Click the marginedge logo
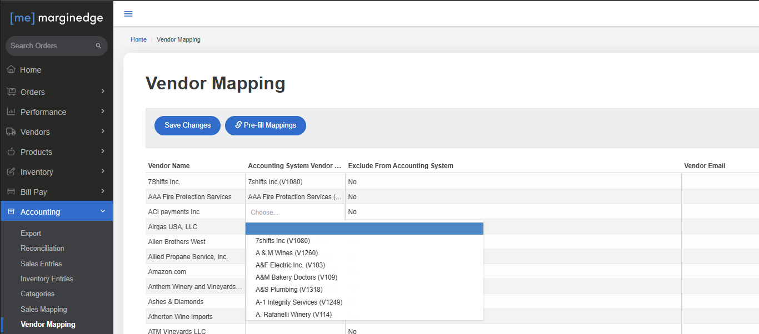 [57, 18]
